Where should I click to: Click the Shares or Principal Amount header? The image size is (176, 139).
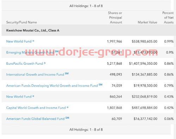tap(115, 18)
